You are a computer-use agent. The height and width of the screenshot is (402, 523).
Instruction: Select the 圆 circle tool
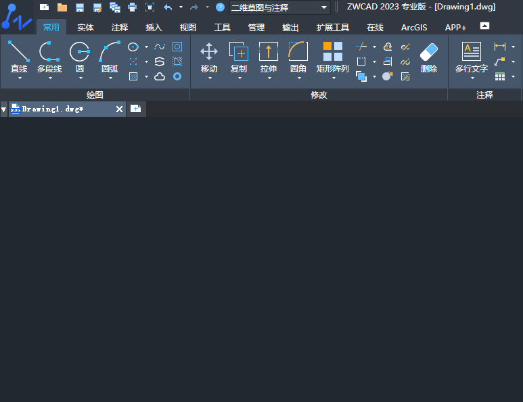80,57
